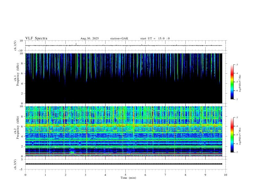Click the time axis tick label '0'
Screen dimensions: 254x196
(x=25, y=175)
